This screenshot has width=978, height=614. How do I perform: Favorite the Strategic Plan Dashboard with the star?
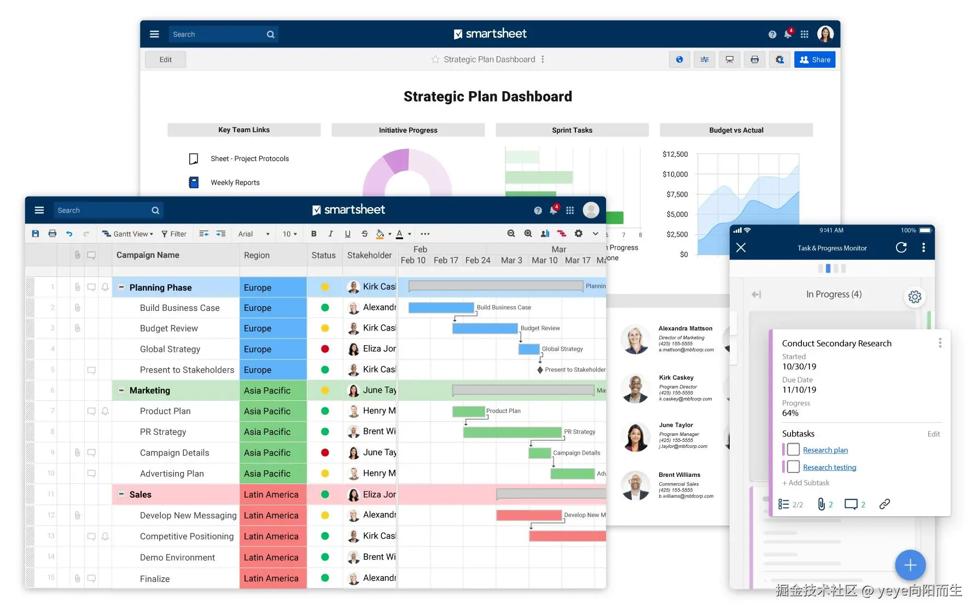point(435,60)
